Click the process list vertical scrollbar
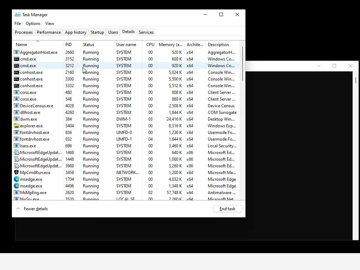 click(243, 64)
